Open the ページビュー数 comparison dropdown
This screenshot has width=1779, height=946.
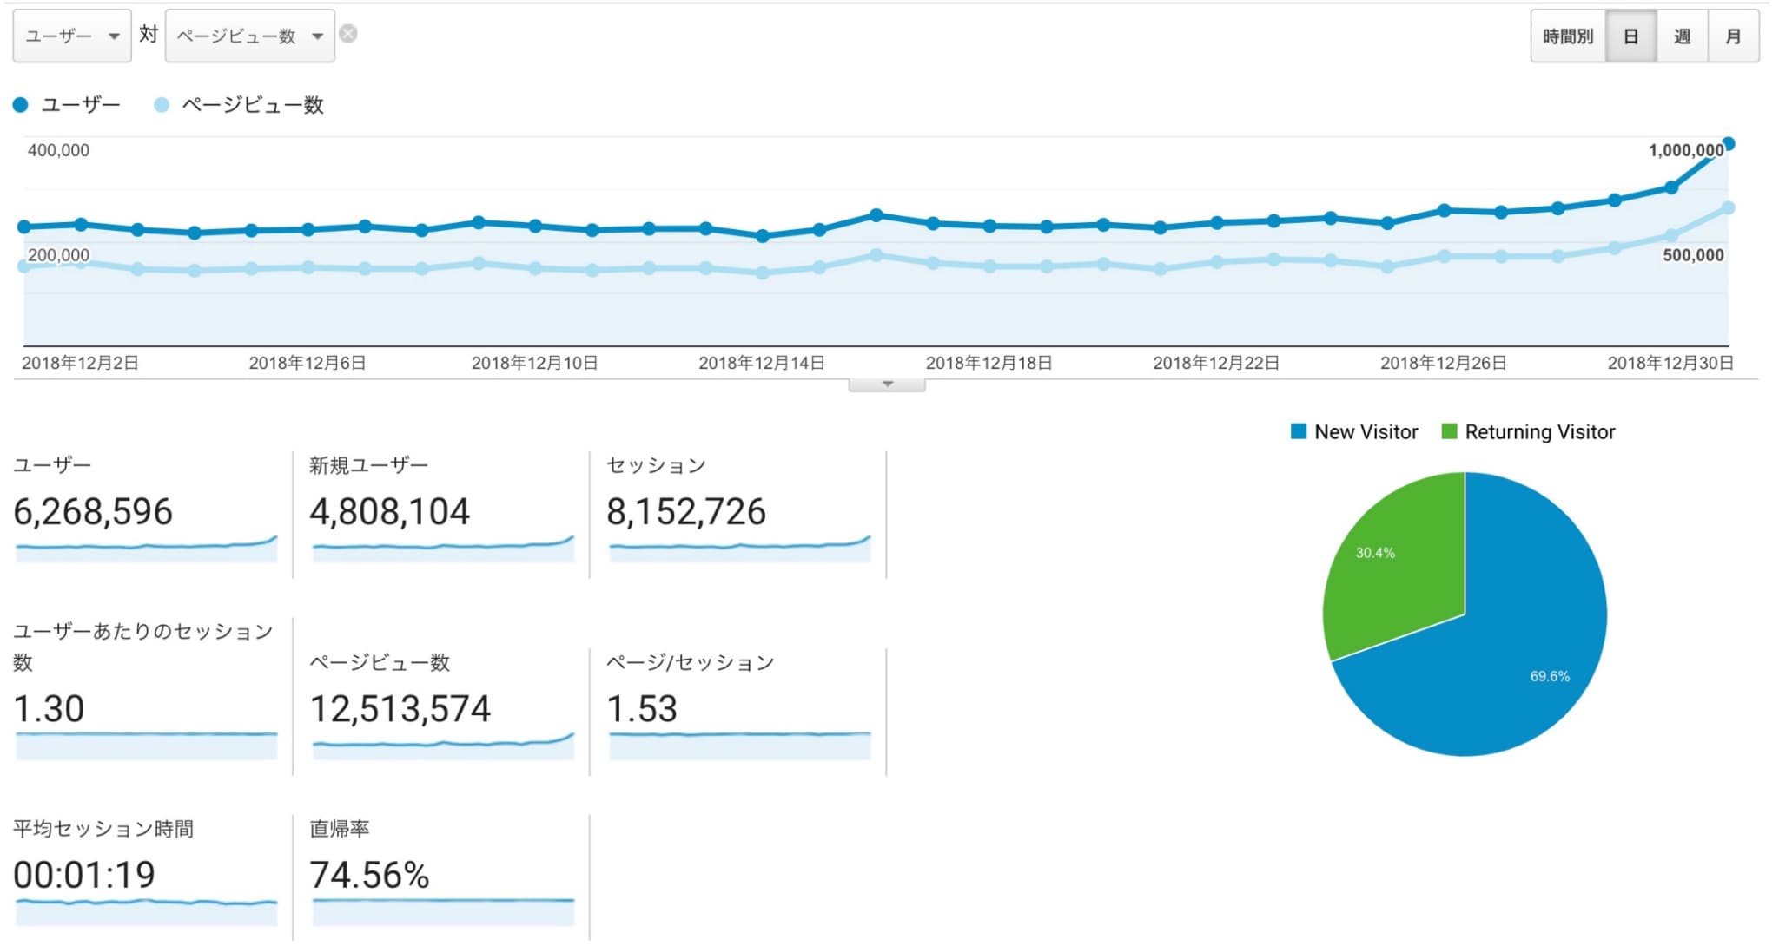[x=249, y=36]
